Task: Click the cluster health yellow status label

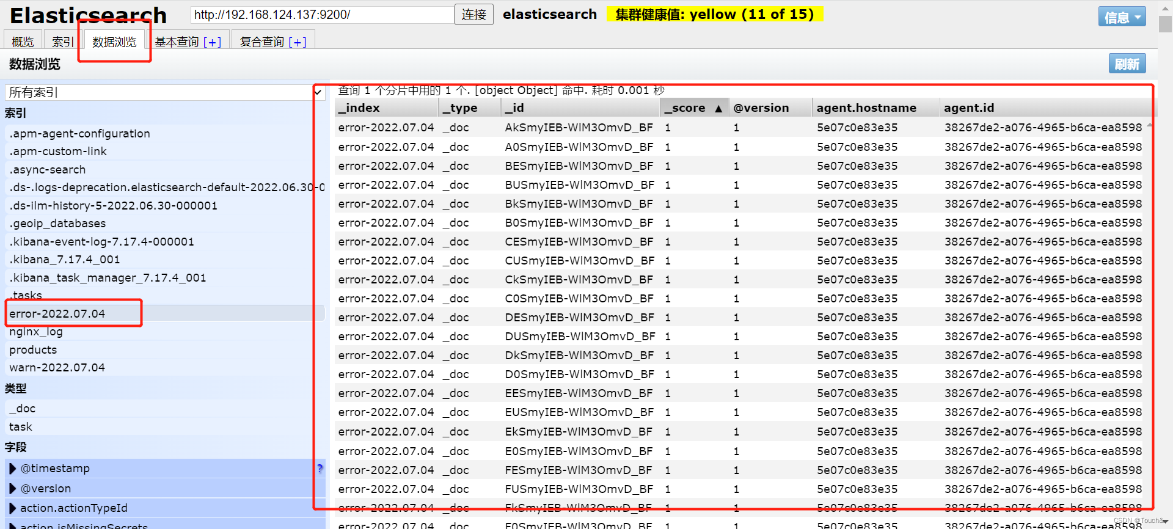Action: 715,14
